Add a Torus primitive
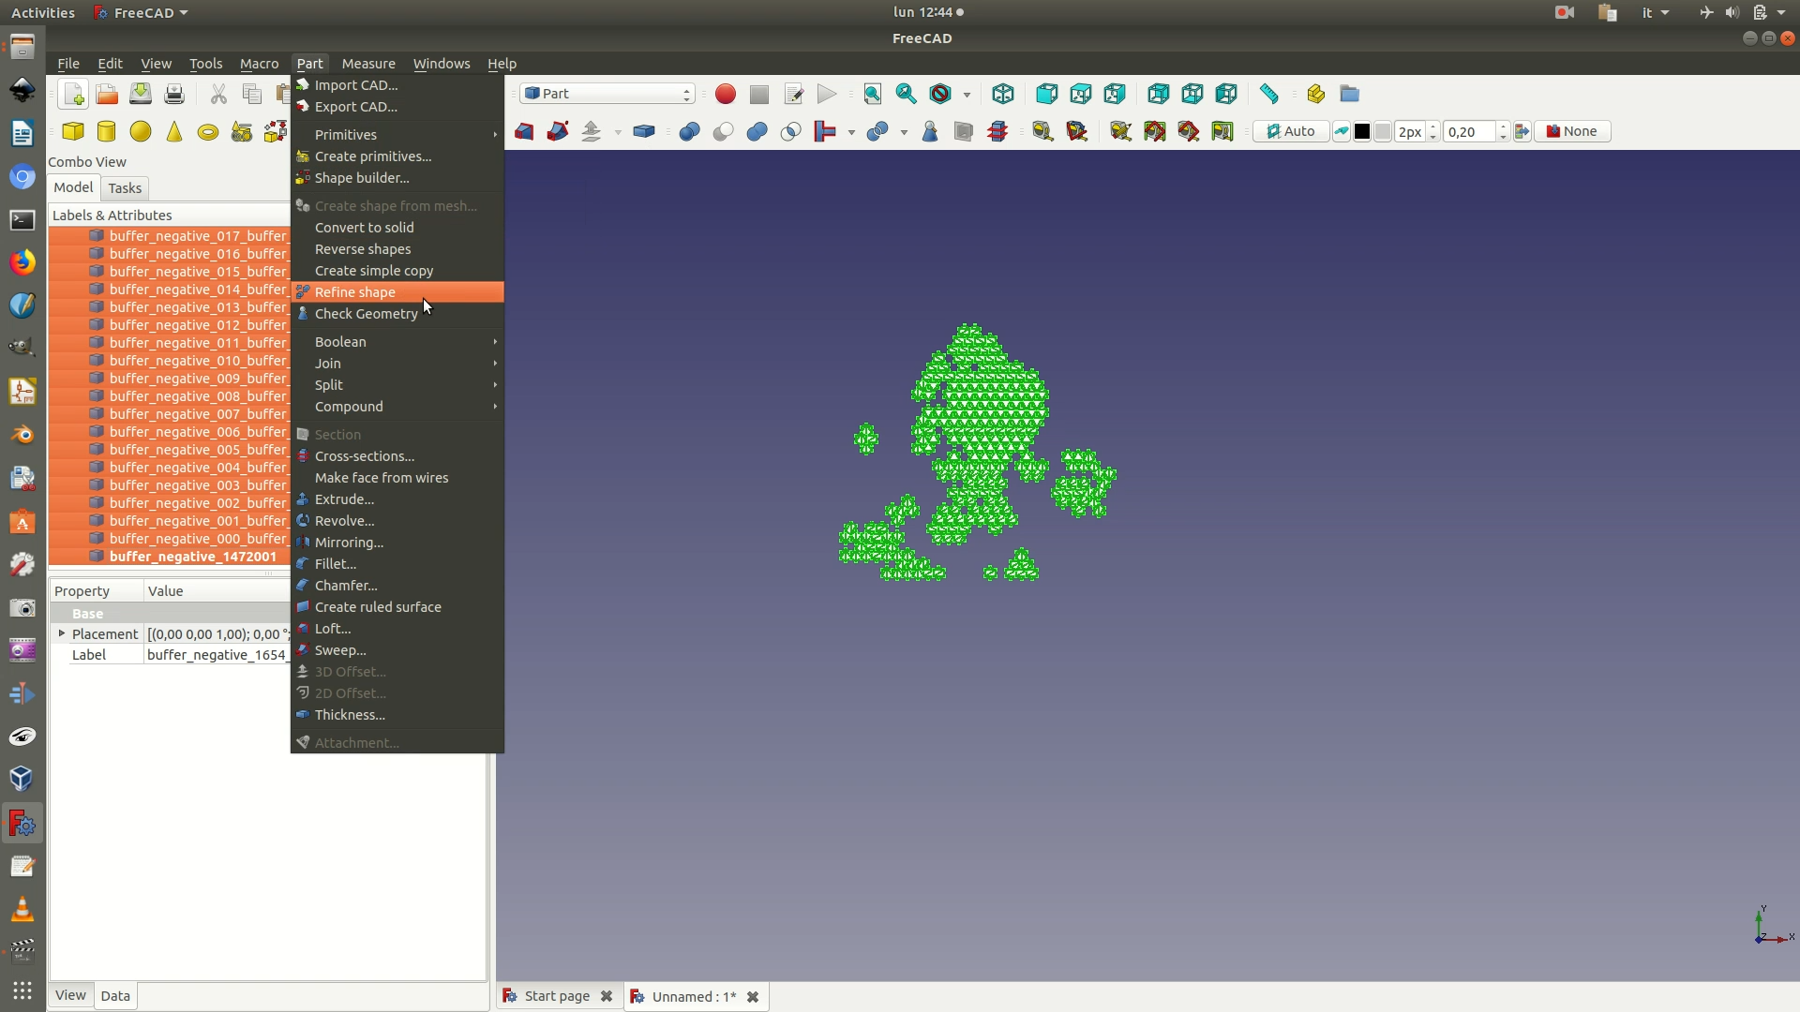Screen dimensions: 1800x1012 208,132
